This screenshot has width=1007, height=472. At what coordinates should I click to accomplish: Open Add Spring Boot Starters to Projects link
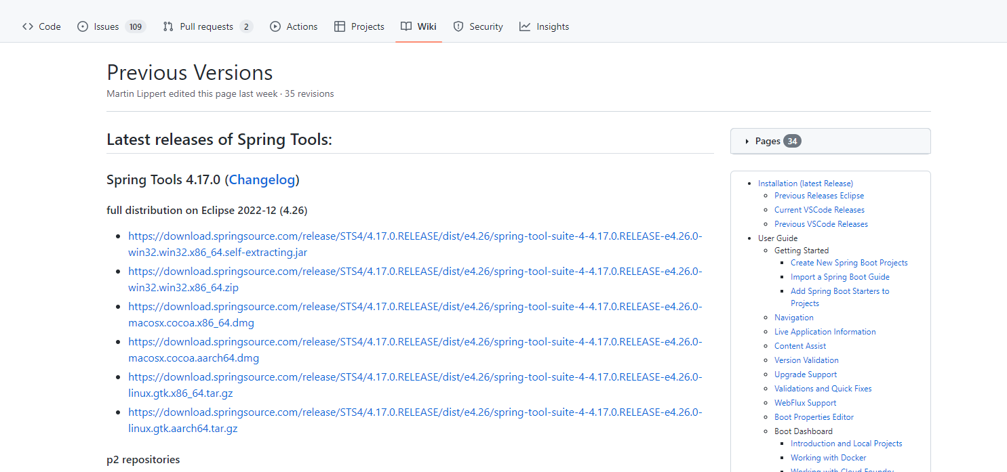pyautogui.click(x=840, y=297)
